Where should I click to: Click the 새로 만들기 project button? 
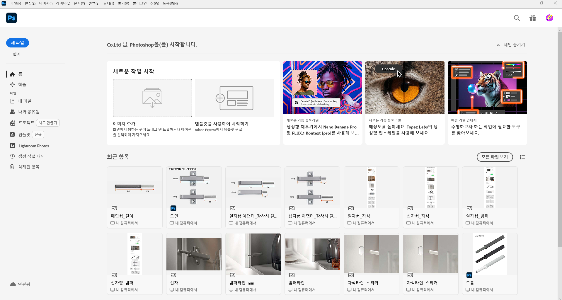48,123
